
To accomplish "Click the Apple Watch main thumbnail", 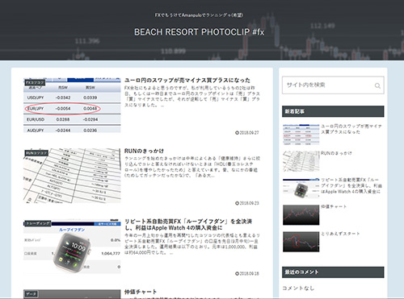I will click(x=72, y=247).
